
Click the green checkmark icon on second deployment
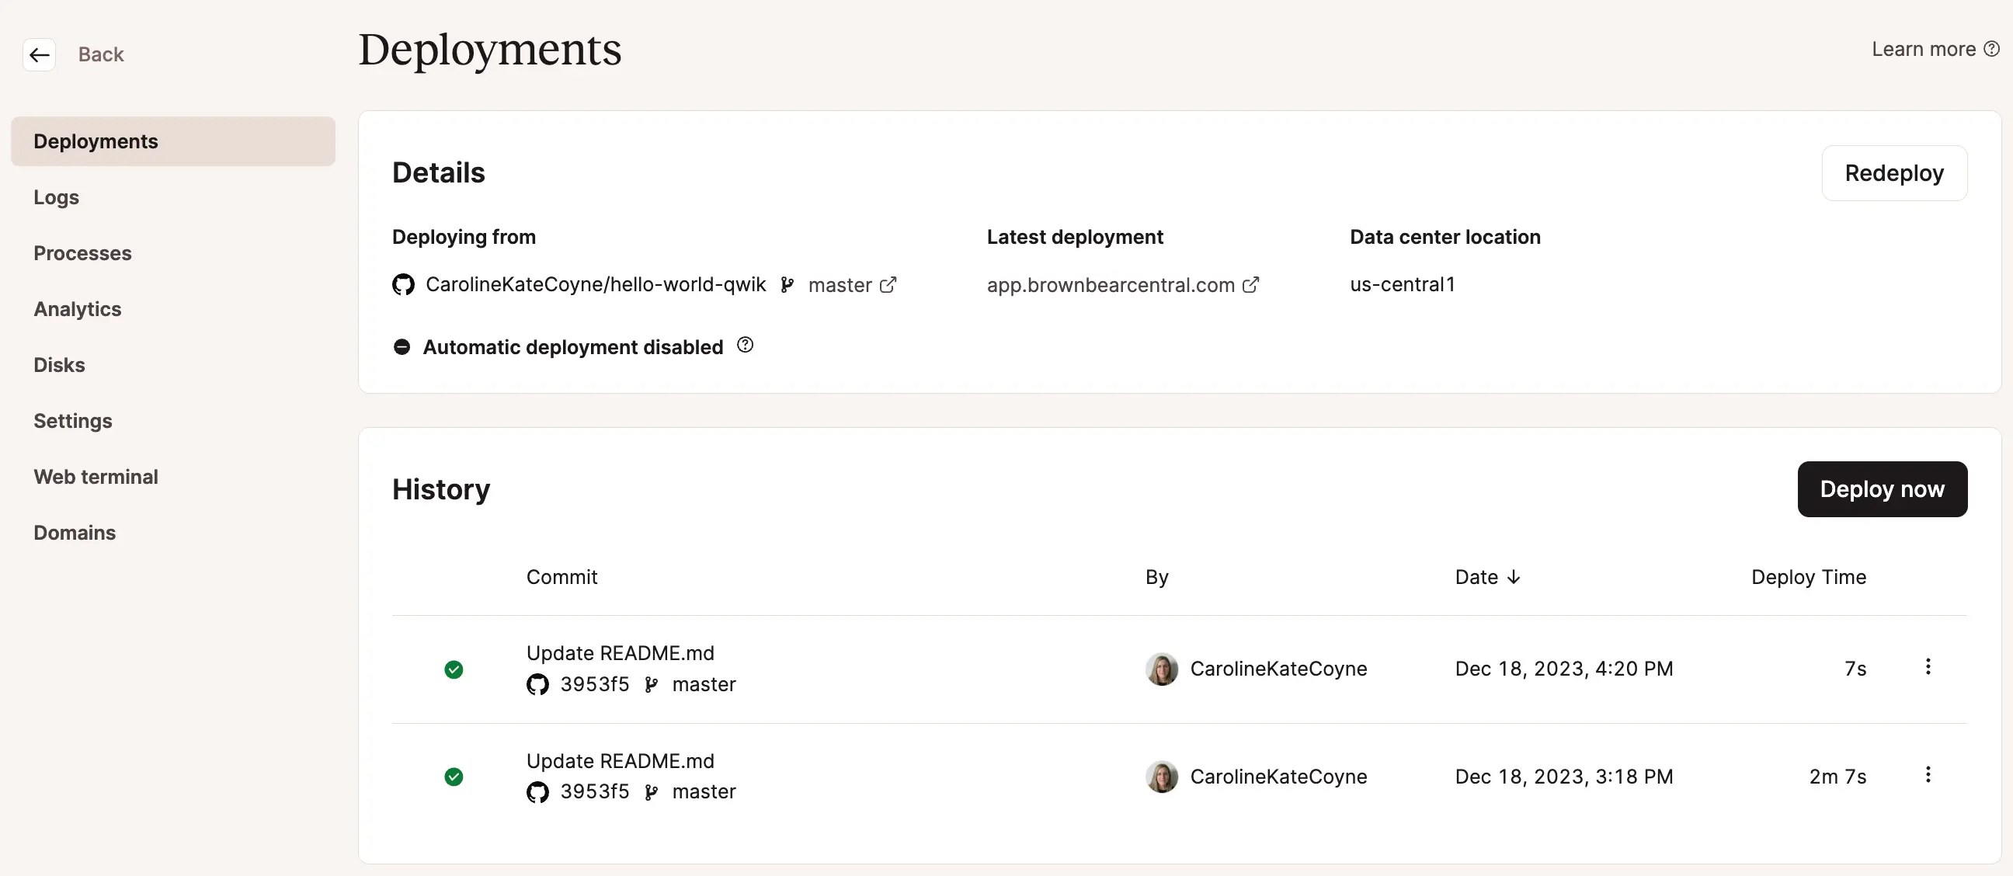click(454, 776)
